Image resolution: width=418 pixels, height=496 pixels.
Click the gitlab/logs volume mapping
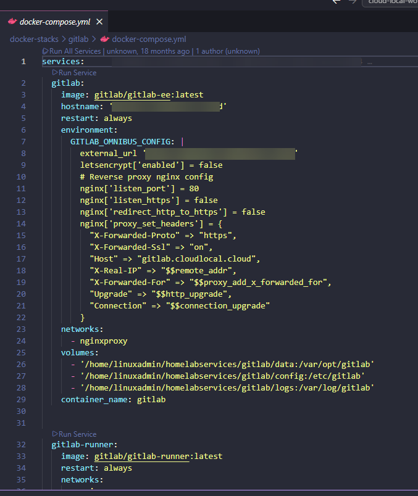[227, 388]
